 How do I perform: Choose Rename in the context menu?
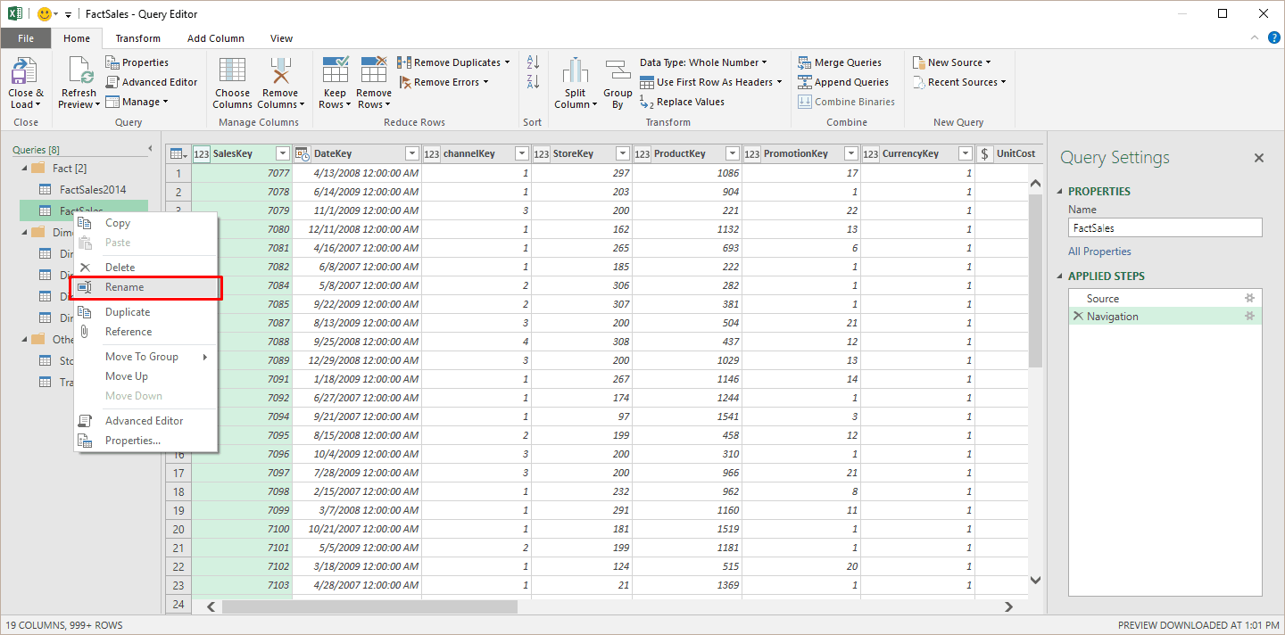click(x=146, y=287)
